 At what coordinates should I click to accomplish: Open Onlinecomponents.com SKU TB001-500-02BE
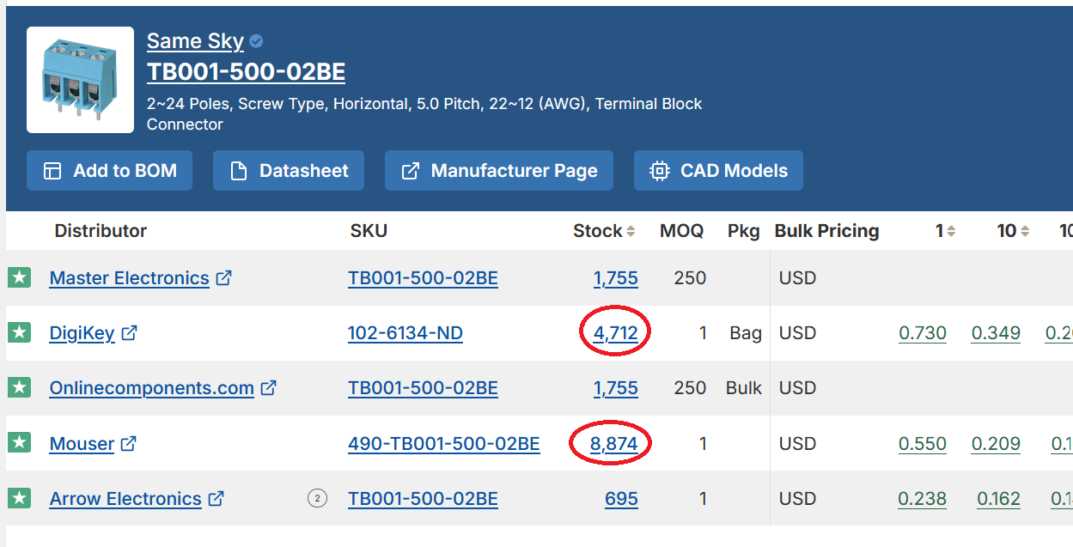tap(423, 388)
